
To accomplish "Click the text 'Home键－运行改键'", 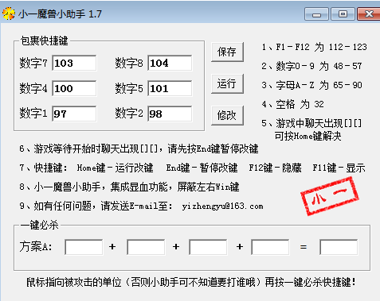I will coord(115,168).
